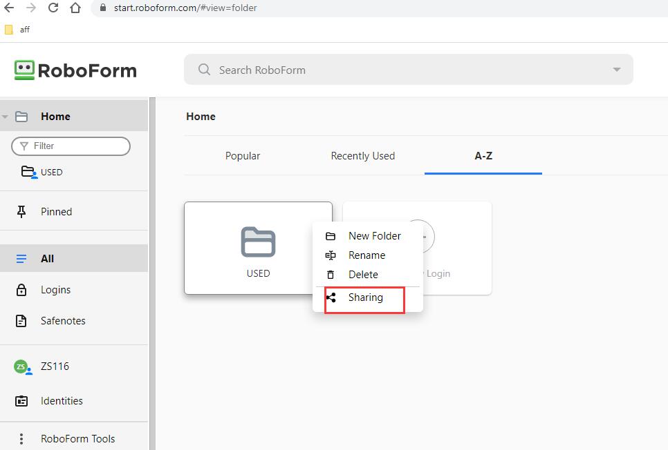Select New Folder in context menu

click(x=374, y=236)
